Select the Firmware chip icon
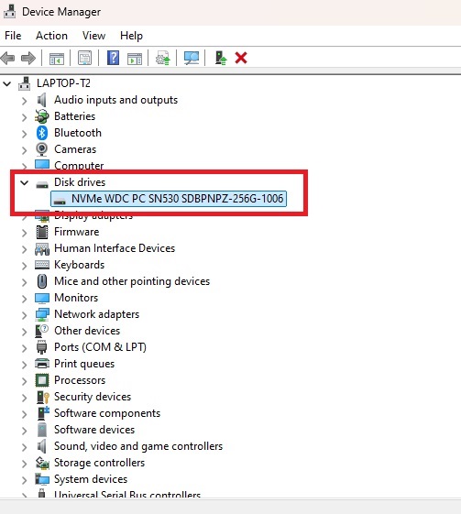The image size is (461, 514). (42, 232)
